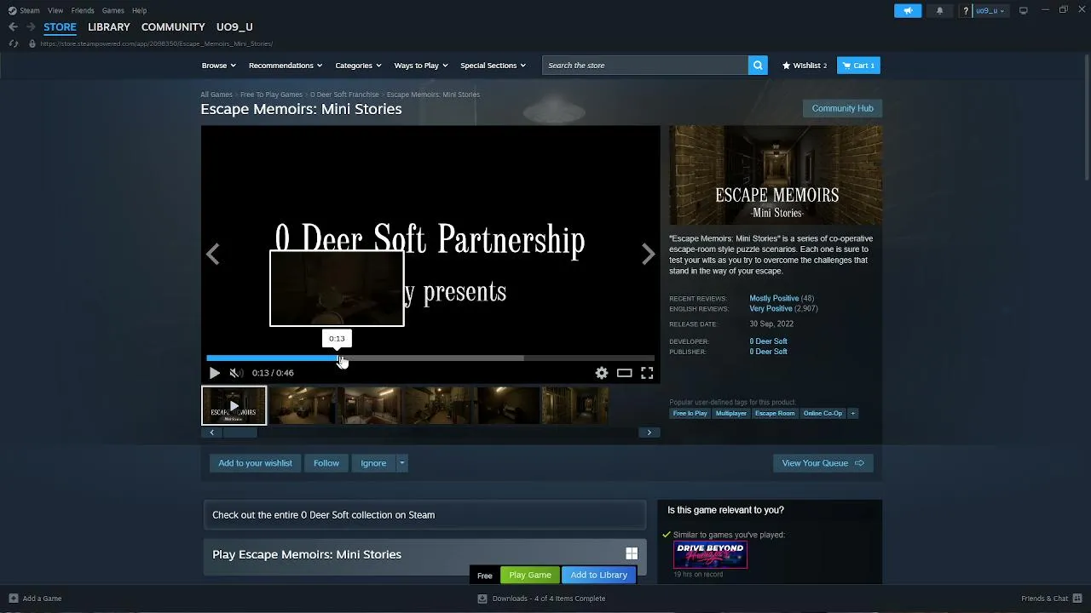Click the question mark help icon
The height and width of the screenshot is (613, 1091).
[x=966, y=10]
